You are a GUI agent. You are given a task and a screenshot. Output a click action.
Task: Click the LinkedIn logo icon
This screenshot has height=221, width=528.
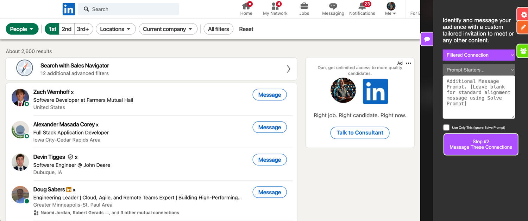point(69,9)
